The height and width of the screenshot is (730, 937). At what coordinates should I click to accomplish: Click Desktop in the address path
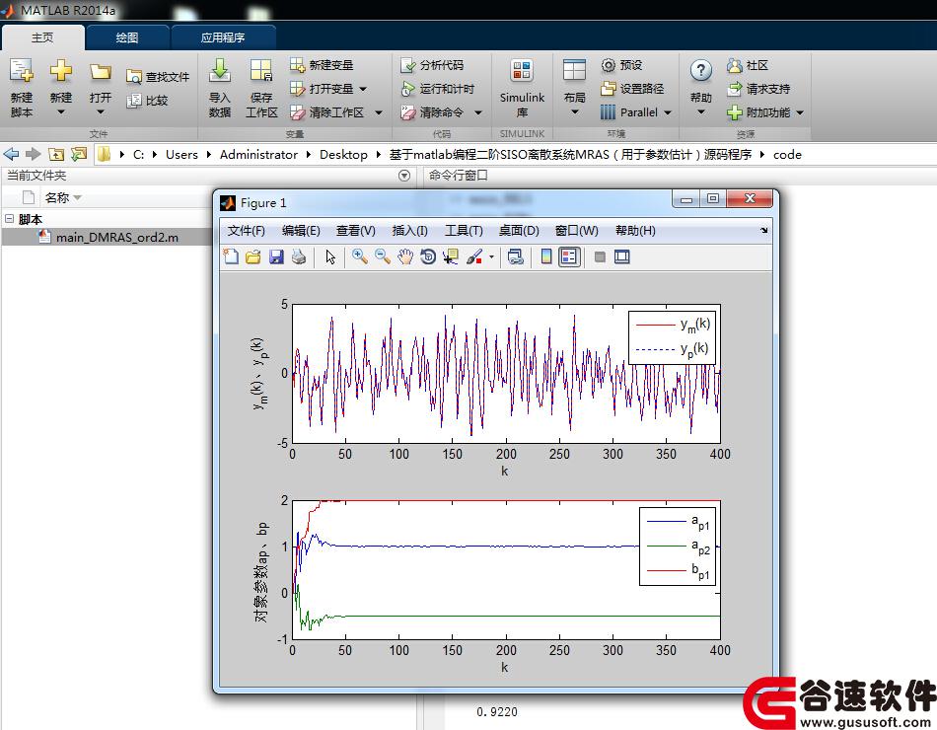pos(343,154)
